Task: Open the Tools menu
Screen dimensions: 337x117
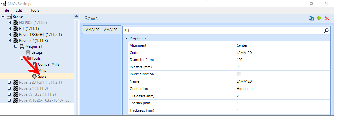Action: [x=34, y=10]
